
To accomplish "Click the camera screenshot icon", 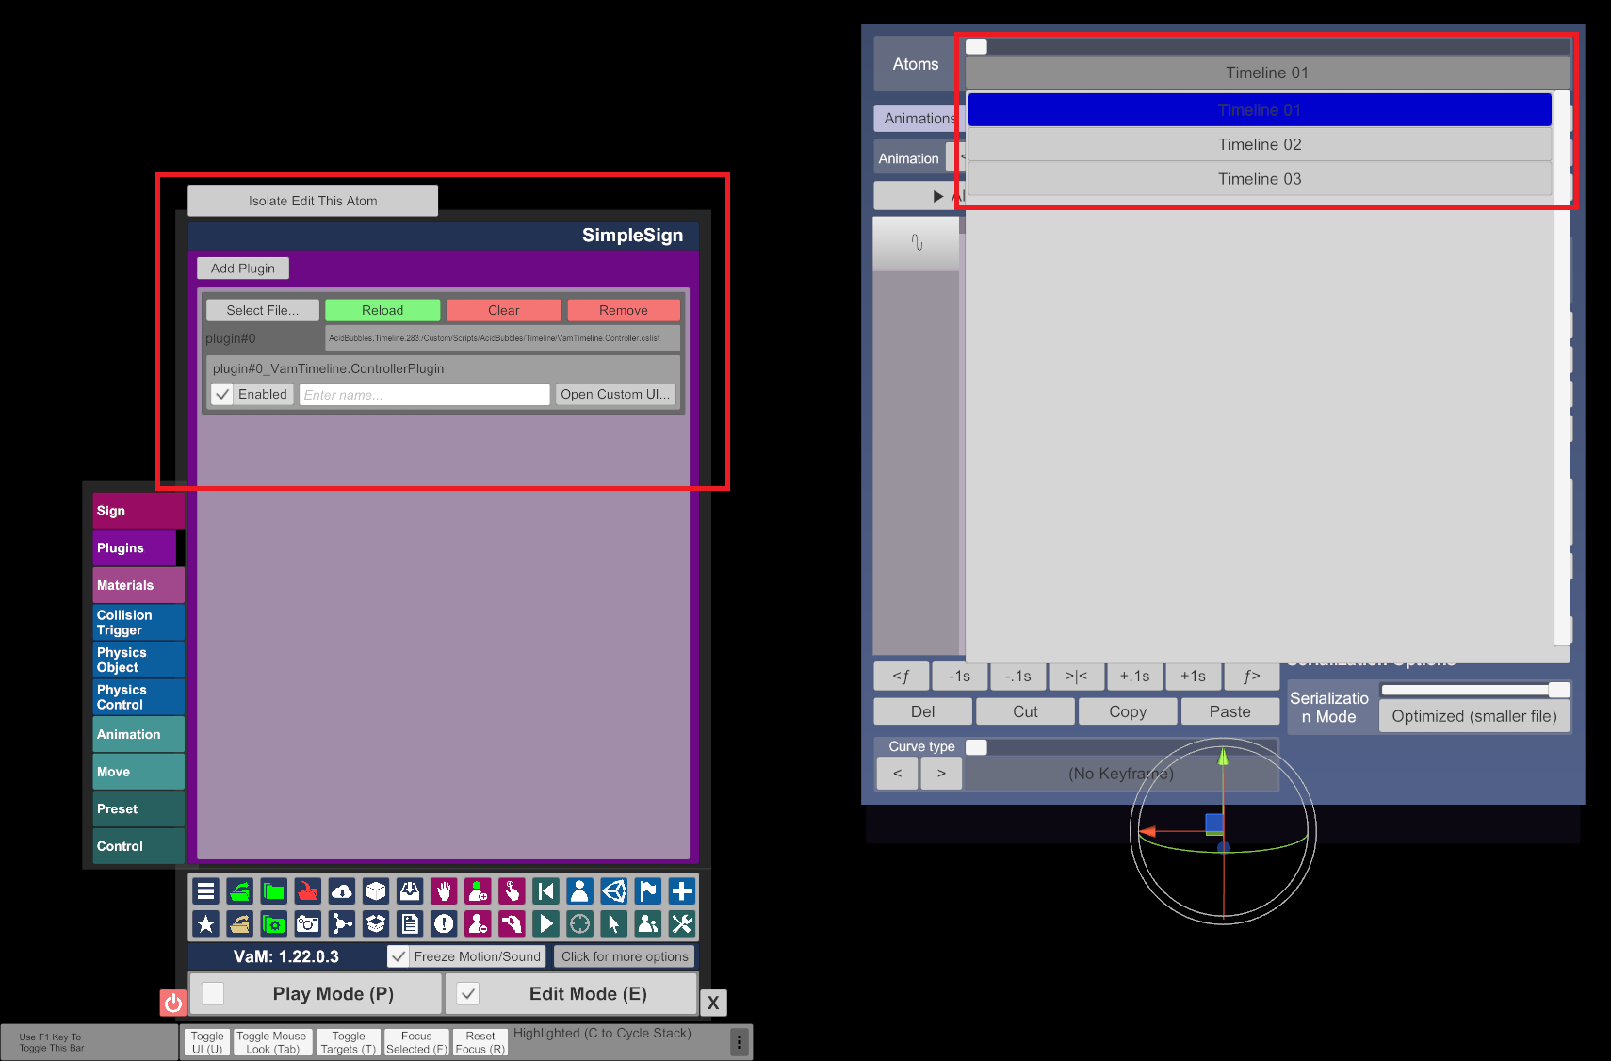I will (x=308, y=924).
